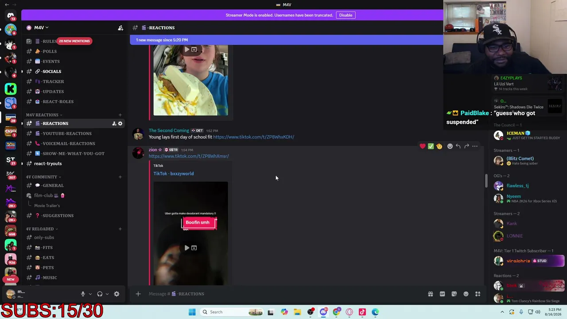Mute the microphone
This screenshot has width=567, height=319.
[83, 294]
